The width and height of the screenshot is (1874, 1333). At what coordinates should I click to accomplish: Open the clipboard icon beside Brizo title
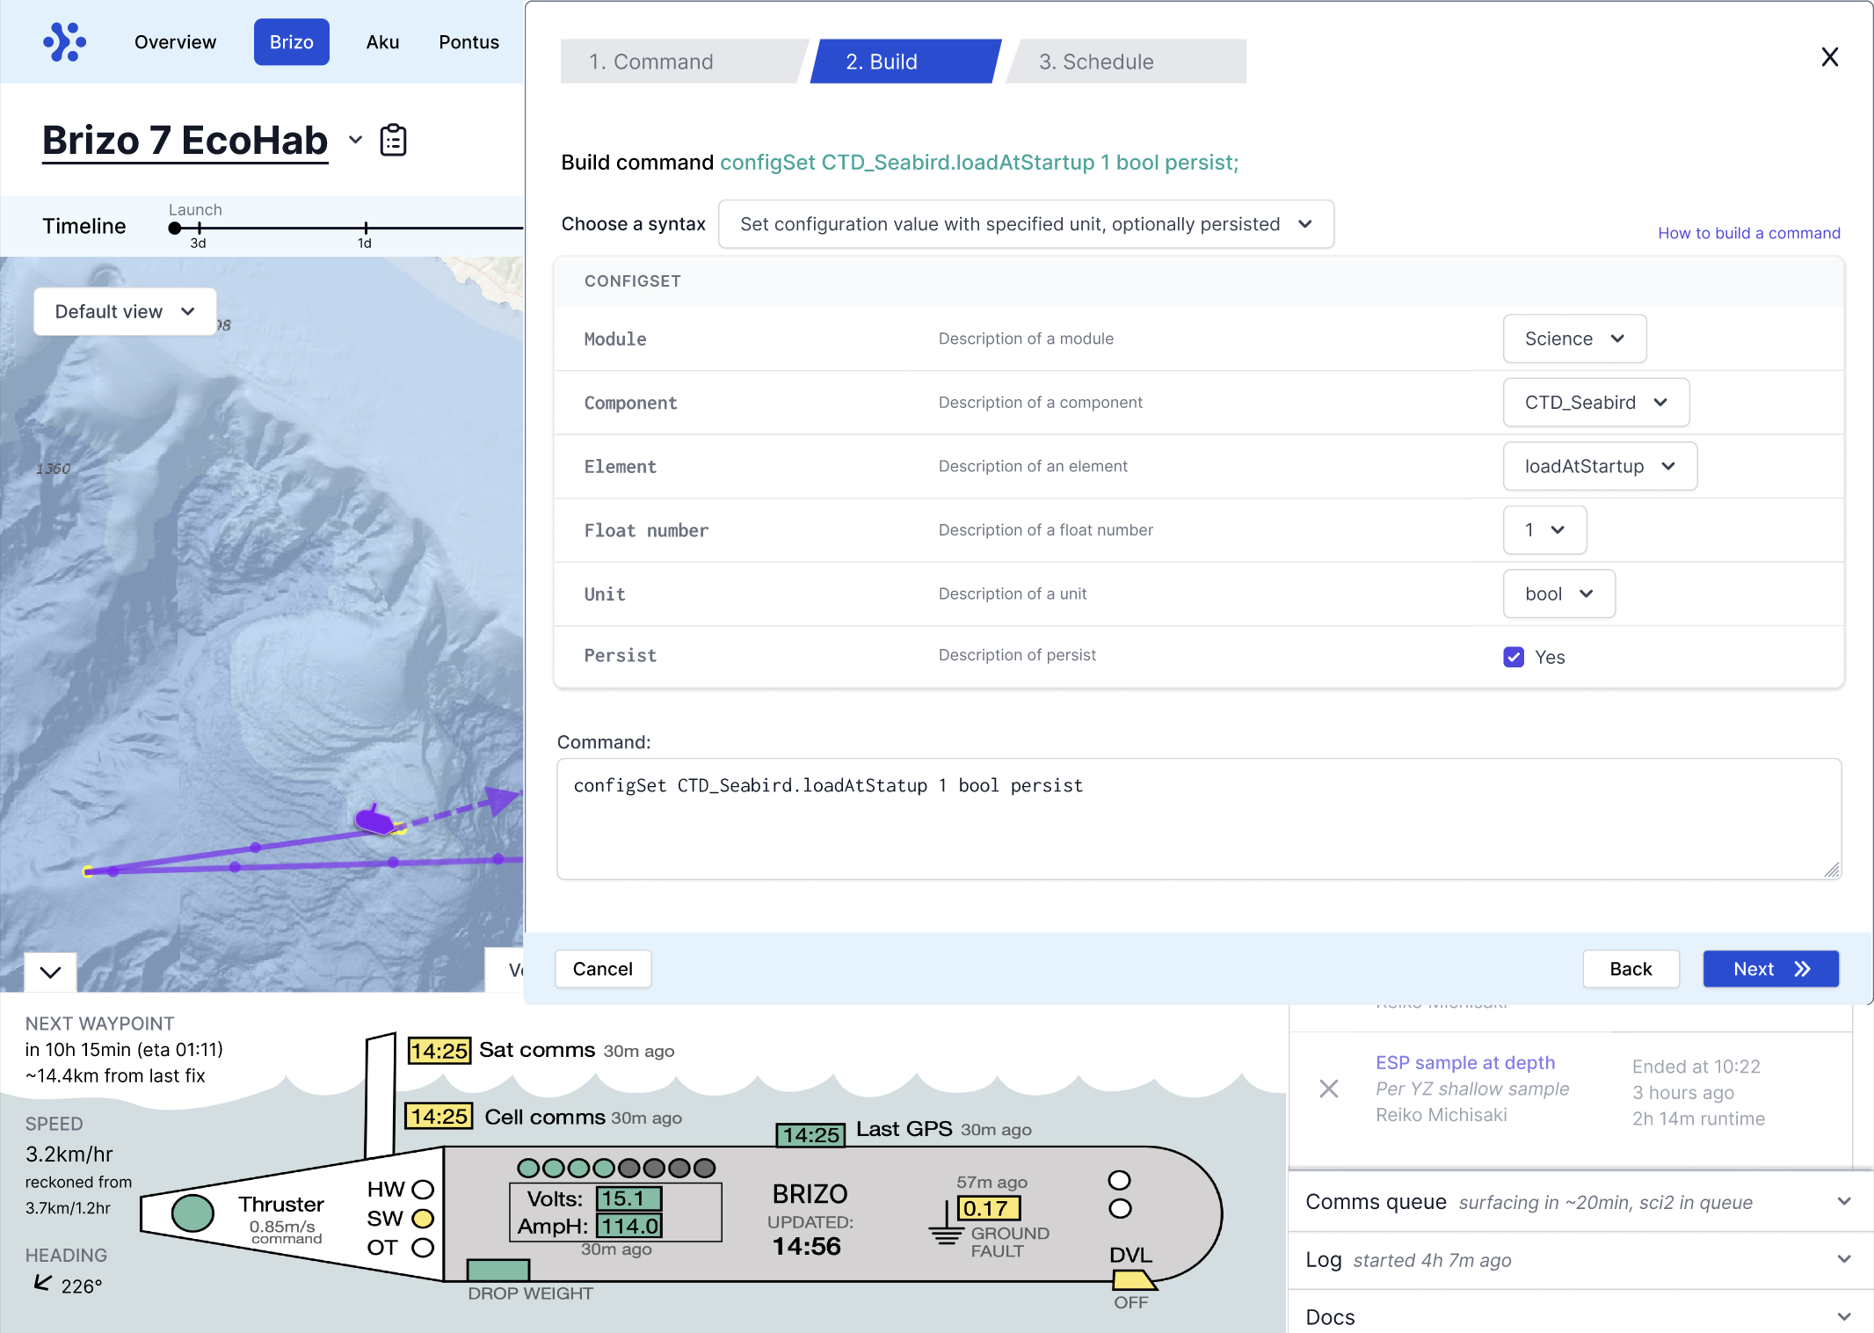(393, 141)
